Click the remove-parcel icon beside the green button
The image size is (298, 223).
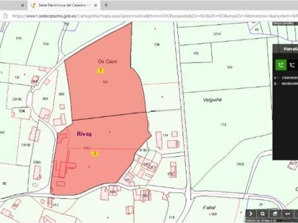pyautogui.click(x=292, y=65)
